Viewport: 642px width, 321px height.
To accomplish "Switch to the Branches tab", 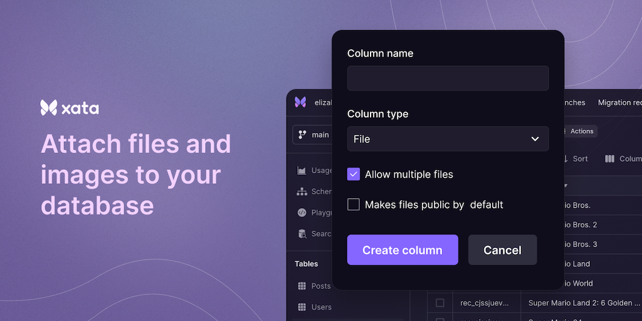I will (x=574, y=102).
